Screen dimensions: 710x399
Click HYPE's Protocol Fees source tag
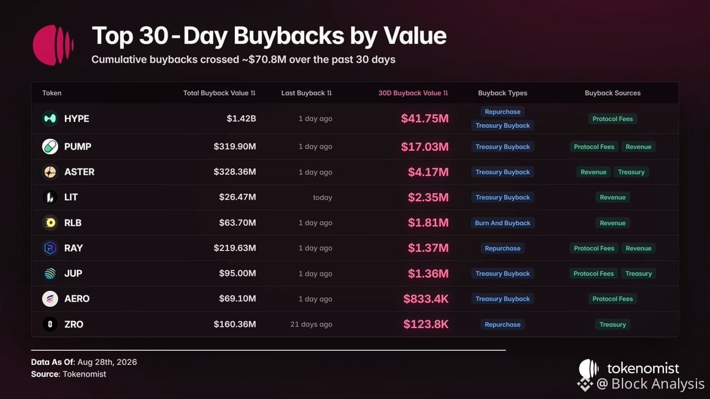tap(613, 119)
